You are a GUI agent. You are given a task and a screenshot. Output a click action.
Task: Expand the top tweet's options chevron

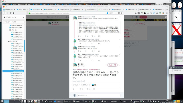(x=120, y=17)
